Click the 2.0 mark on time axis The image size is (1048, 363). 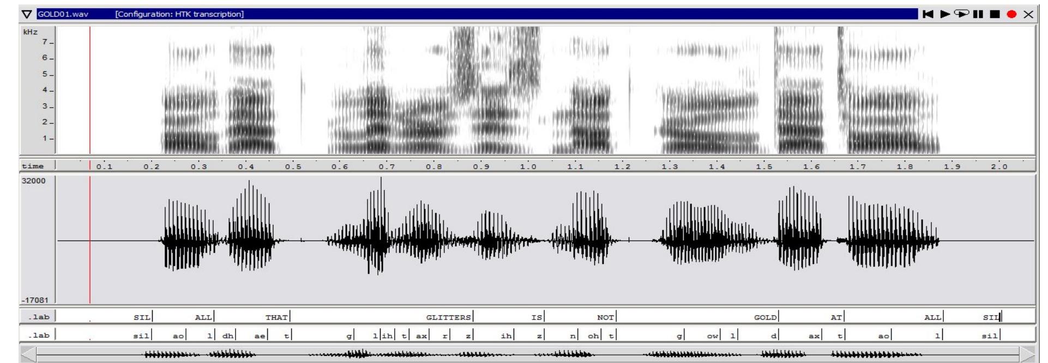coord(999,167)
